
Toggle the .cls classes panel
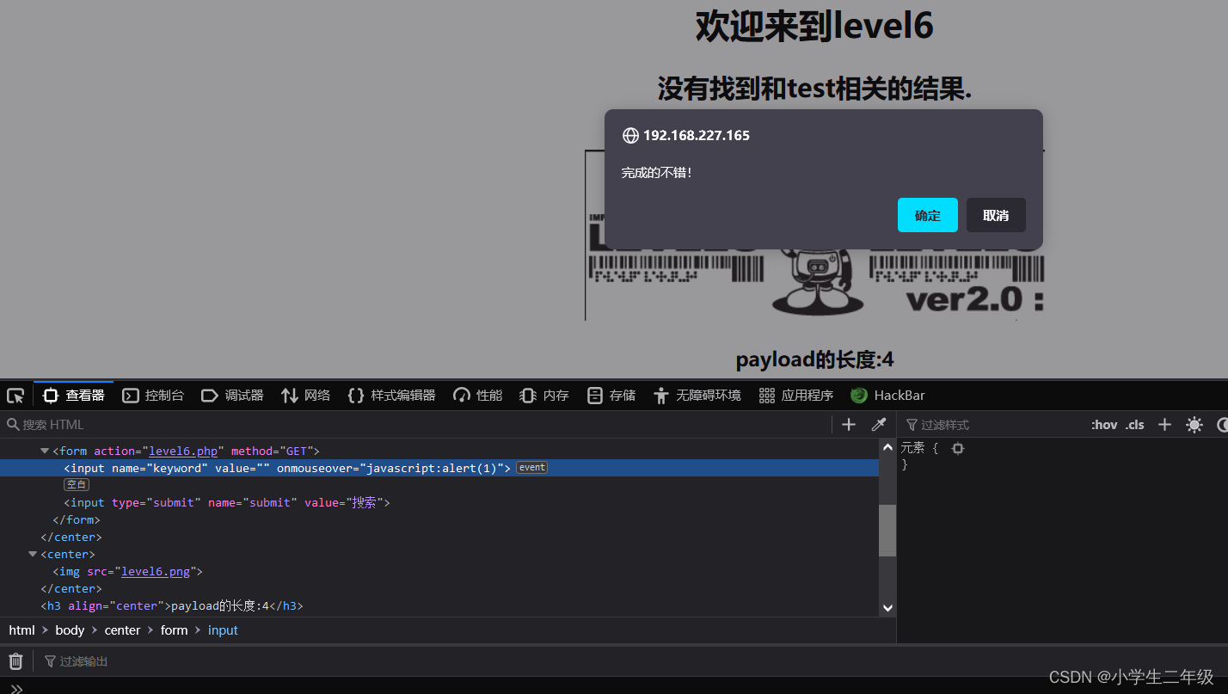[x=1134, y=425]
